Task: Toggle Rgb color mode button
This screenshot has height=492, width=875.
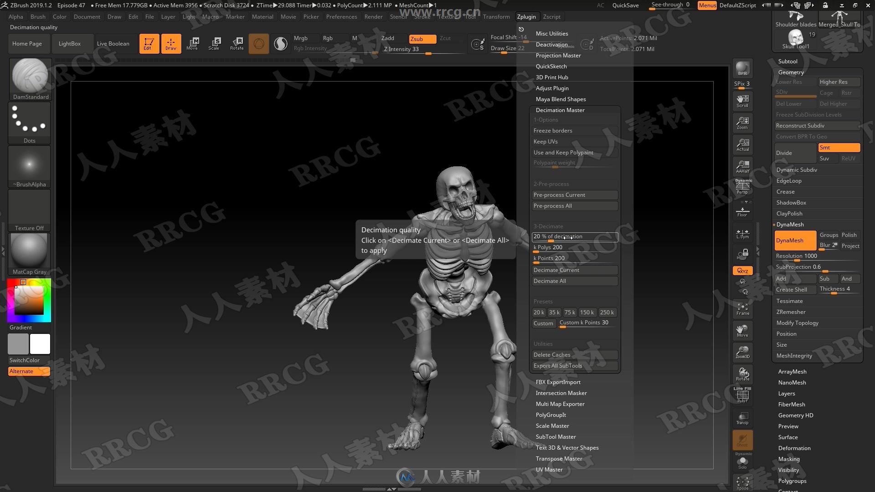Action: [x=328, y=38]
